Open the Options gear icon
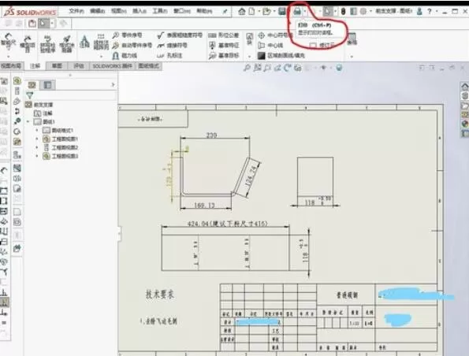Screen dimensions: 469x356 tap(363, 11)
